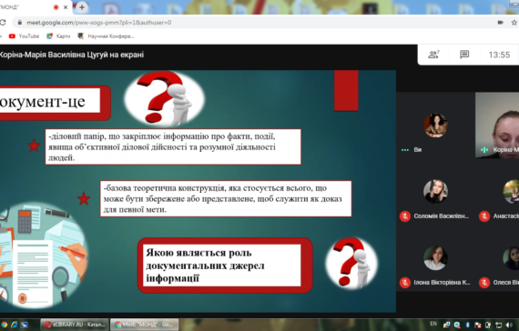The image size is (519, 331).
Task: Open the participants list icon
Action: (433, 55)
